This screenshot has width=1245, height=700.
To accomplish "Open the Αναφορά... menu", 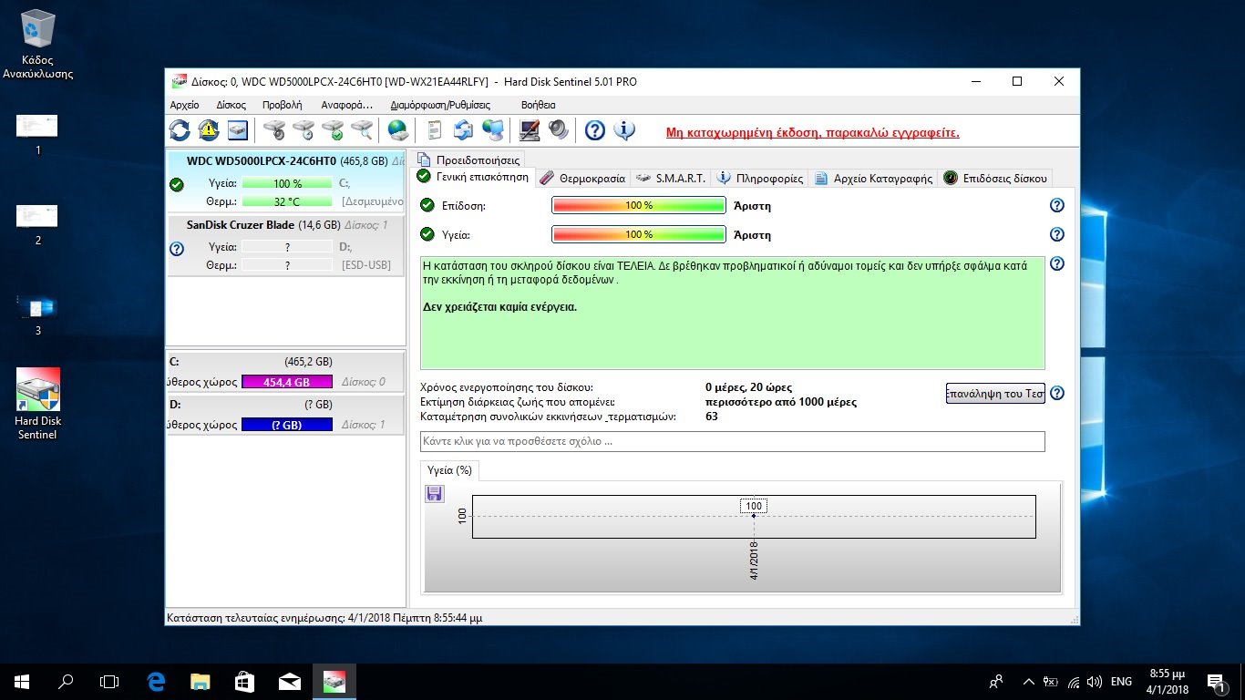I will [x=346, y=105].
